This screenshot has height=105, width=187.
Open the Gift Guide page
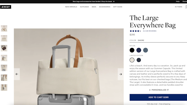[118, 7]
